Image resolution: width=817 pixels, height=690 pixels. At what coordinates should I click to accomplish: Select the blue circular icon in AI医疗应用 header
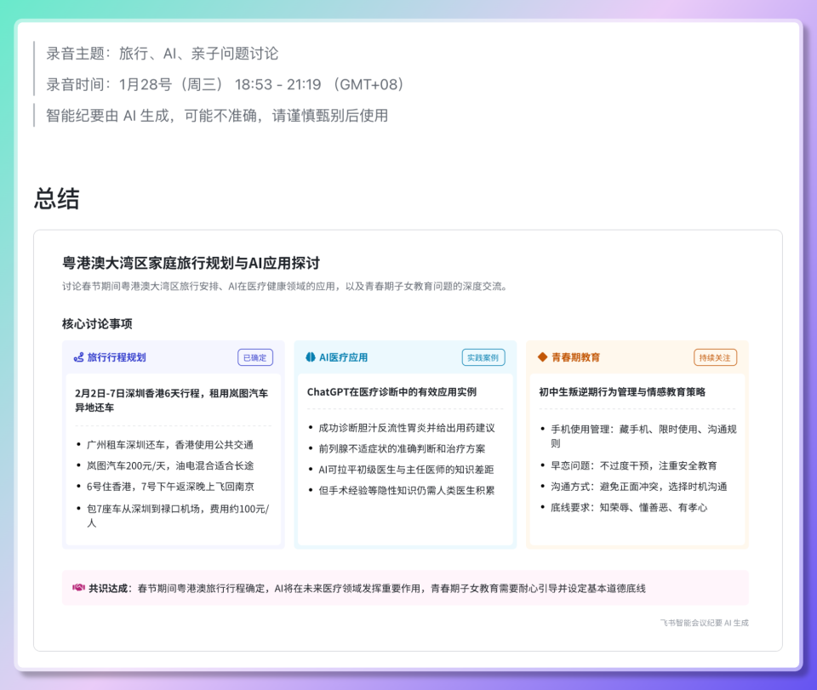[x=310, y=357]
